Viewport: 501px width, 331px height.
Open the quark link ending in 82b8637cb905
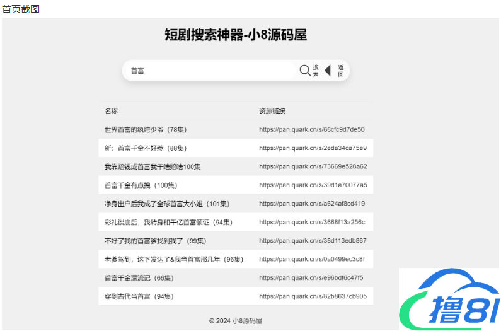[313, 296]
